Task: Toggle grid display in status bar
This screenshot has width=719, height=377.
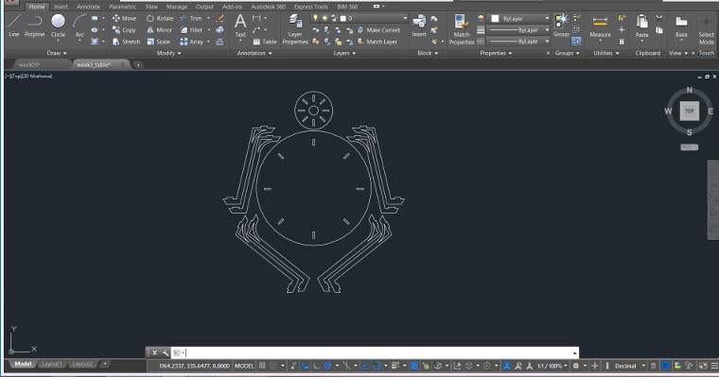Action: 262,366
